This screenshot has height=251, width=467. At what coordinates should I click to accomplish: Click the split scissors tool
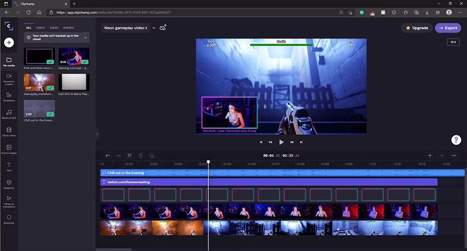pos(130,156)
